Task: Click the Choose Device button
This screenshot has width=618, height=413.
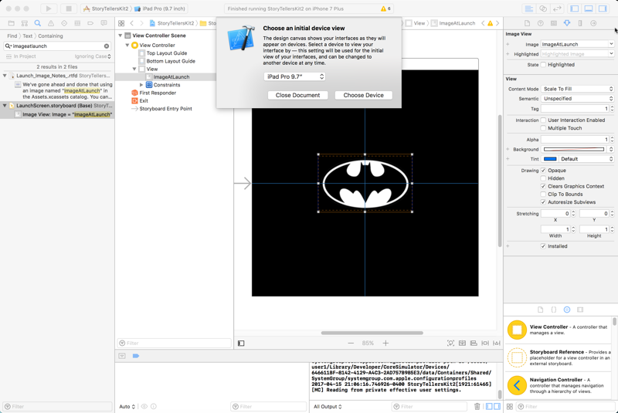Action: tap(363, 95)
